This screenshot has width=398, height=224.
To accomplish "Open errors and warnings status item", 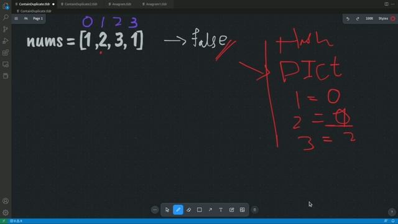I will tap(16, 221).
